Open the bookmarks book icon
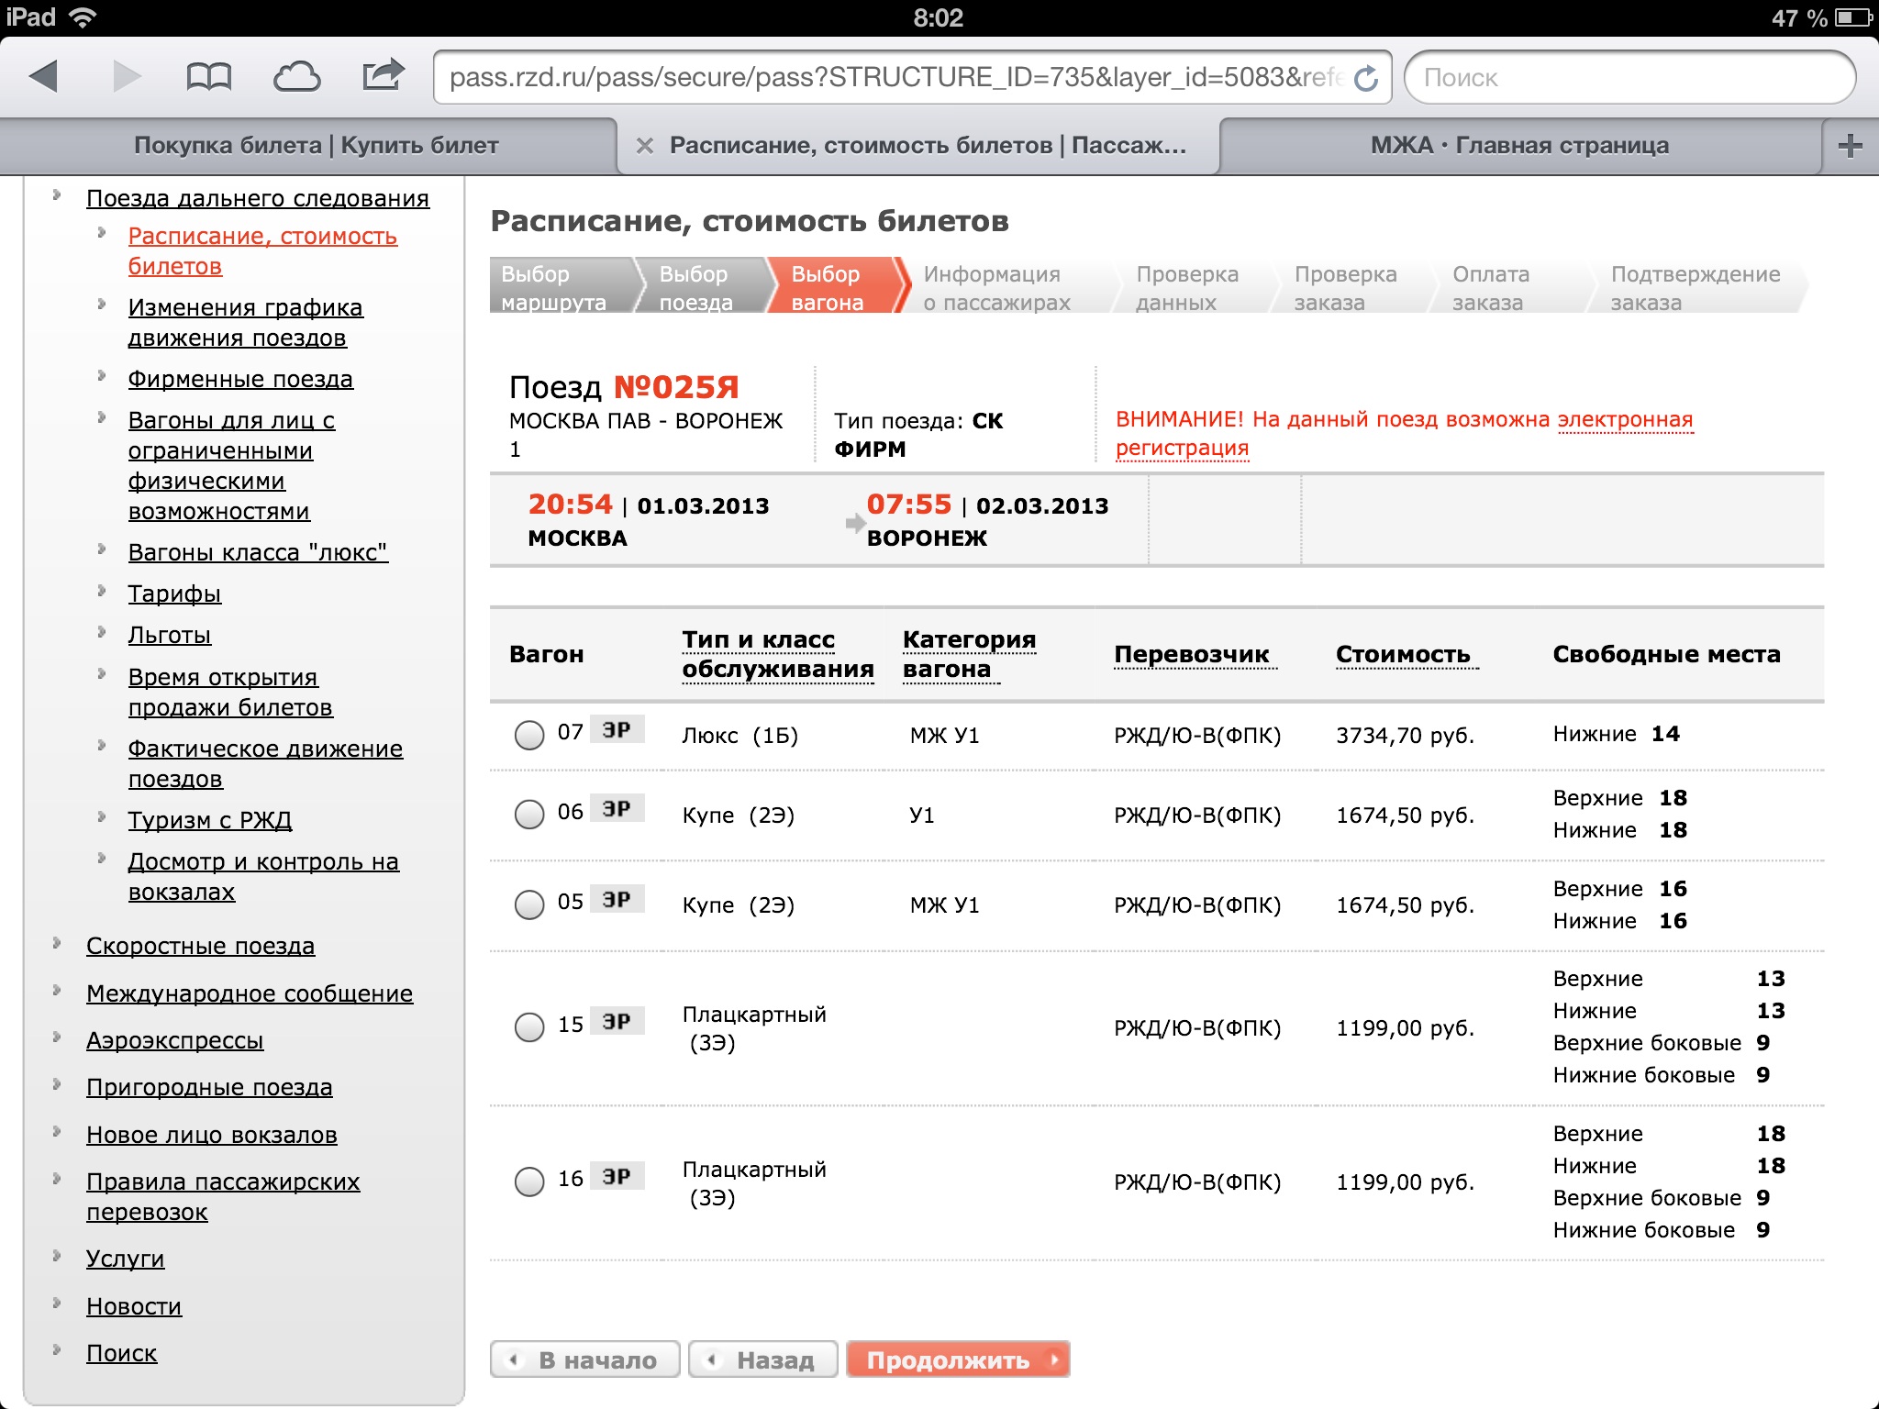This screenshot has height=1409, width=1879. pyautogui.click(x=208, y=77)
